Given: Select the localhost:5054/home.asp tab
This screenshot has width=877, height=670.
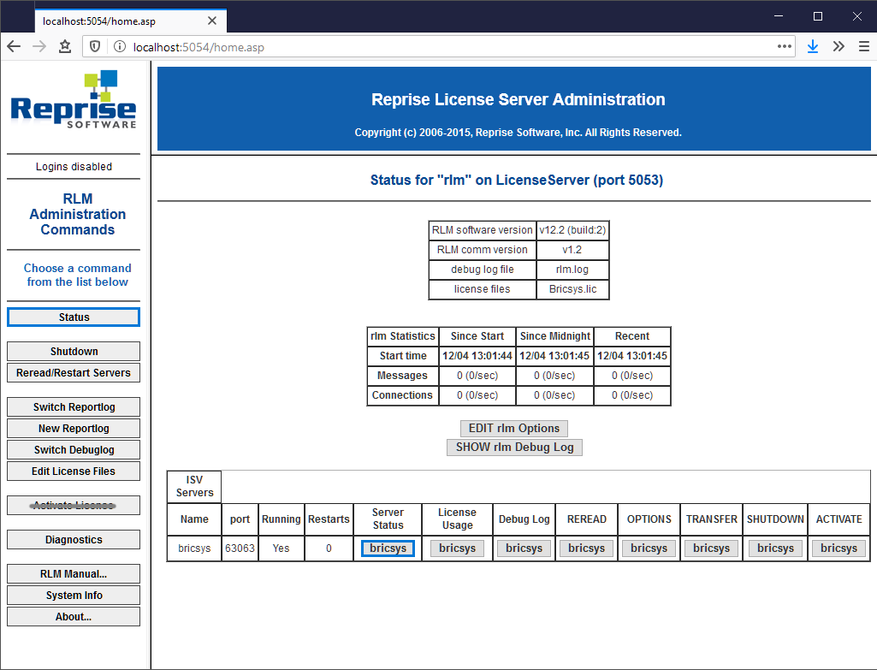Looking at the screenshot, I should pos(130,21).
